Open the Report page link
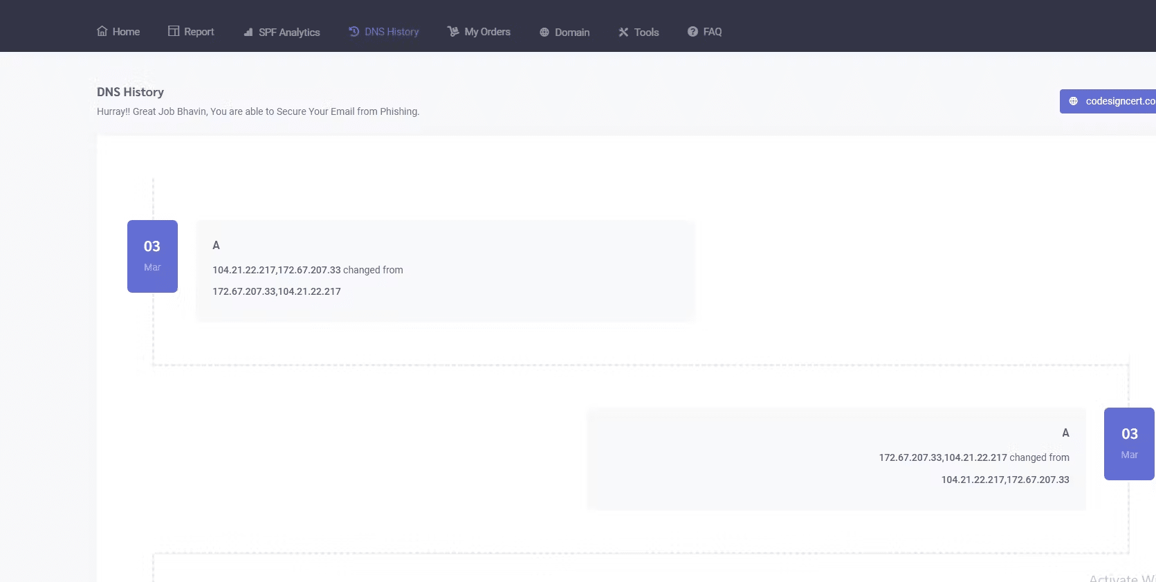1156x582 pixels. tap(199, 32)
